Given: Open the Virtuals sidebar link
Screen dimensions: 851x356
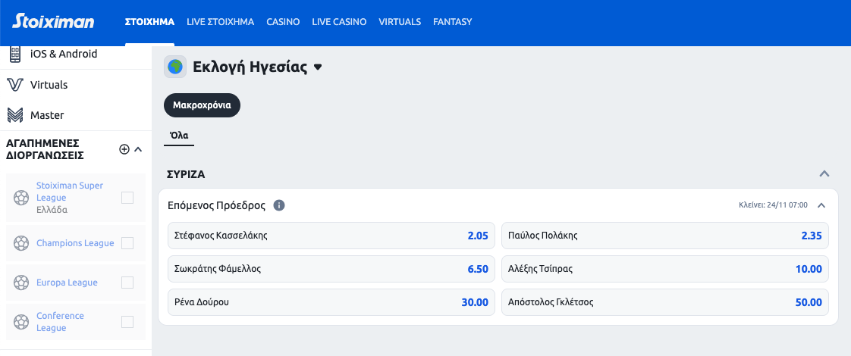Looking at the screenshot, I should point(49,85).
